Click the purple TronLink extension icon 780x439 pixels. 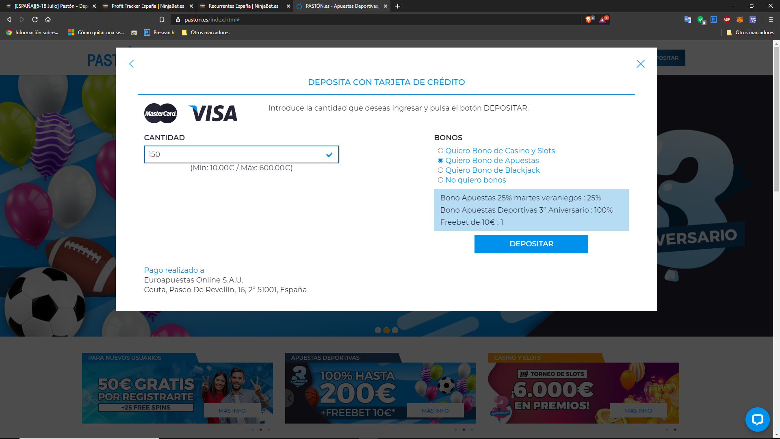pos(753,20)
